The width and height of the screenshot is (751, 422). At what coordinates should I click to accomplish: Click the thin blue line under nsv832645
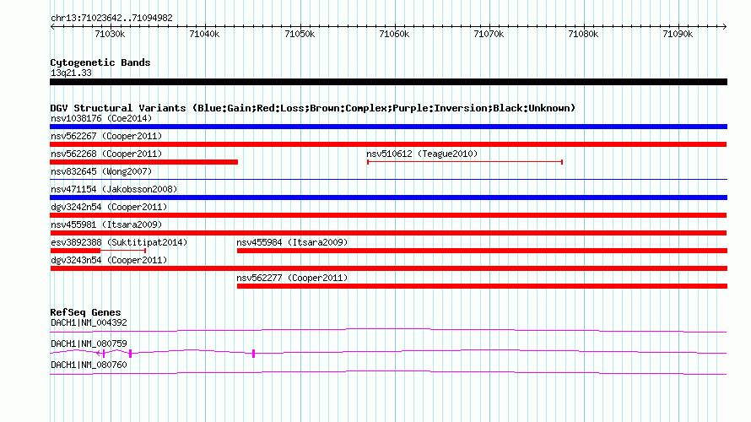click(x=388, y=180)
